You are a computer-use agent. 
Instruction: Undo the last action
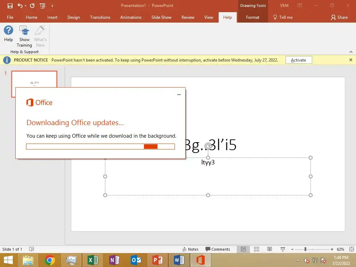click(20, 6)
